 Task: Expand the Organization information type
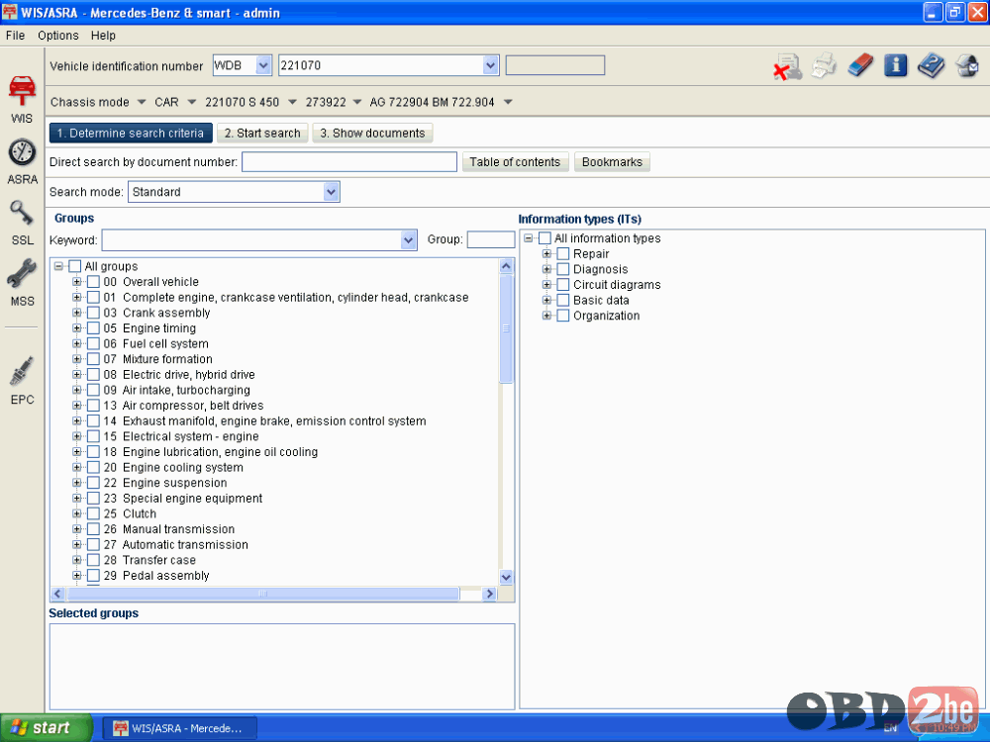point(546,316)
